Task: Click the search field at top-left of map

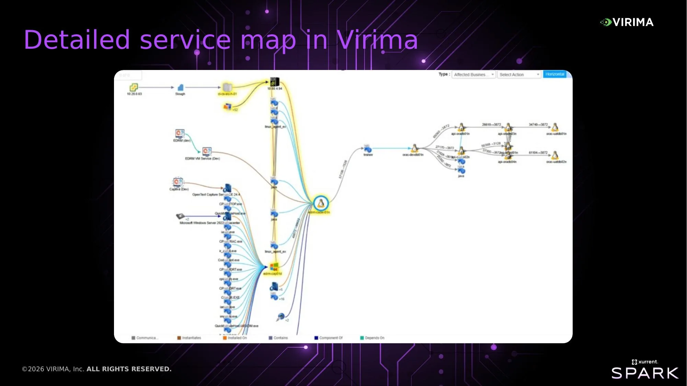Action: [x=128, y=75]
